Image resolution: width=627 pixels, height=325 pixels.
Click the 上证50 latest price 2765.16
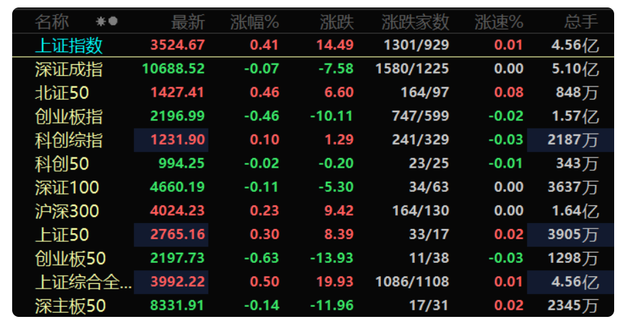pyautogui.click(x=177, y=234)
